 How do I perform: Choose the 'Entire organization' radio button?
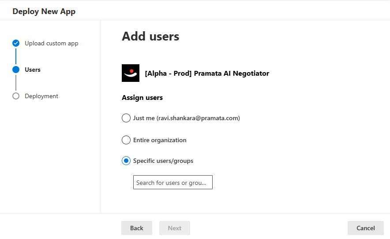[126, 140]
